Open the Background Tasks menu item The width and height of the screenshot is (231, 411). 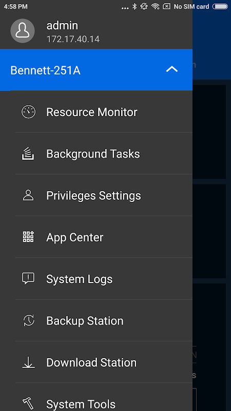tap(104, 154)
